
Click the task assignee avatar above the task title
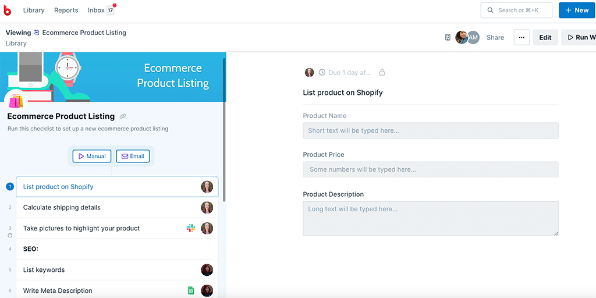[x=310, y=72]
